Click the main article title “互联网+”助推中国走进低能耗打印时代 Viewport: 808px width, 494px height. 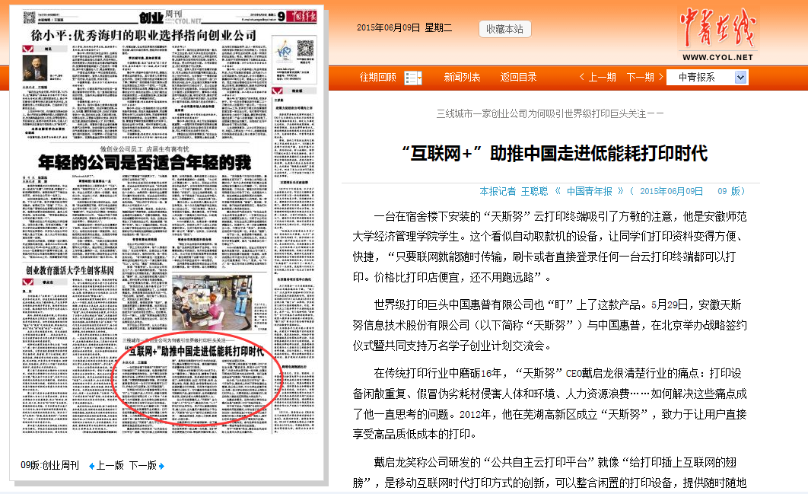click(555, 153)
